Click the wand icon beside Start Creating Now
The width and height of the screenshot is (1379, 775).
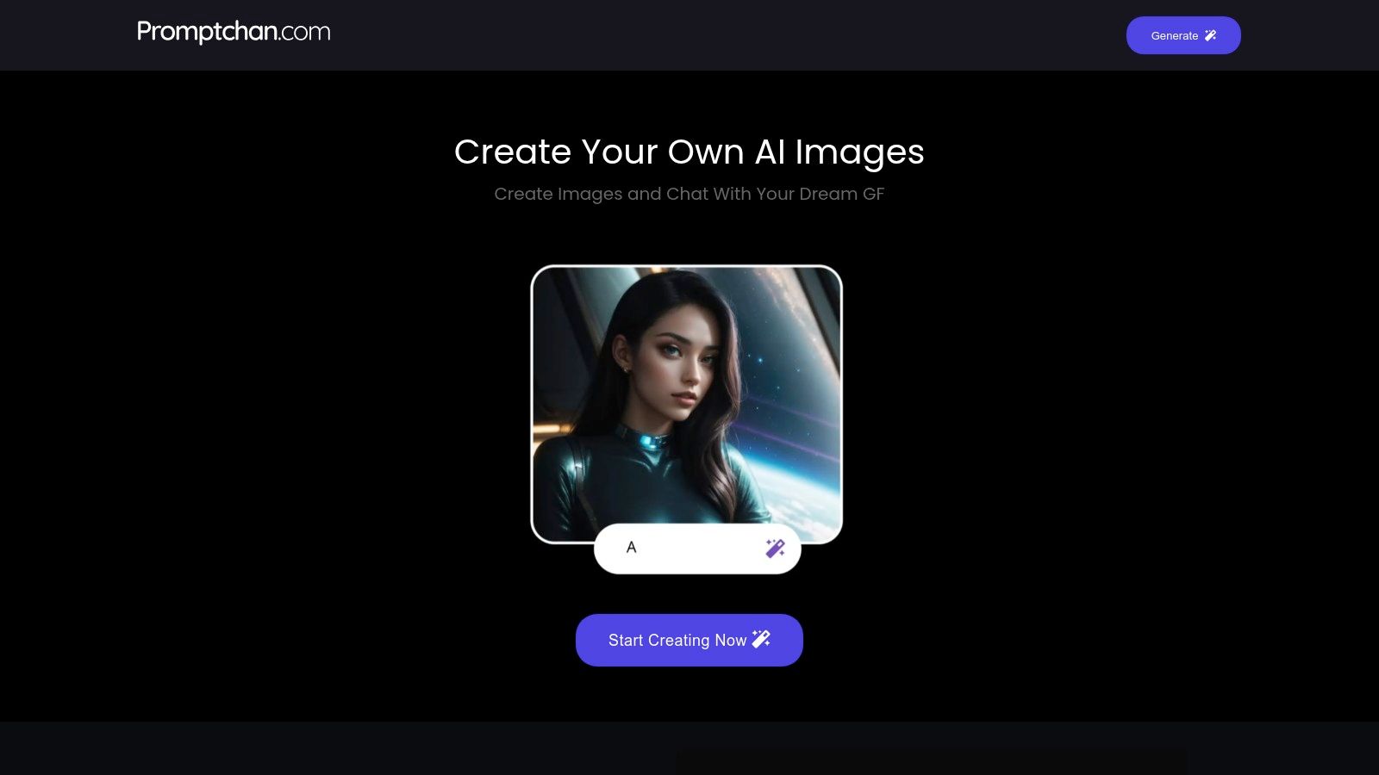point(761,639)
